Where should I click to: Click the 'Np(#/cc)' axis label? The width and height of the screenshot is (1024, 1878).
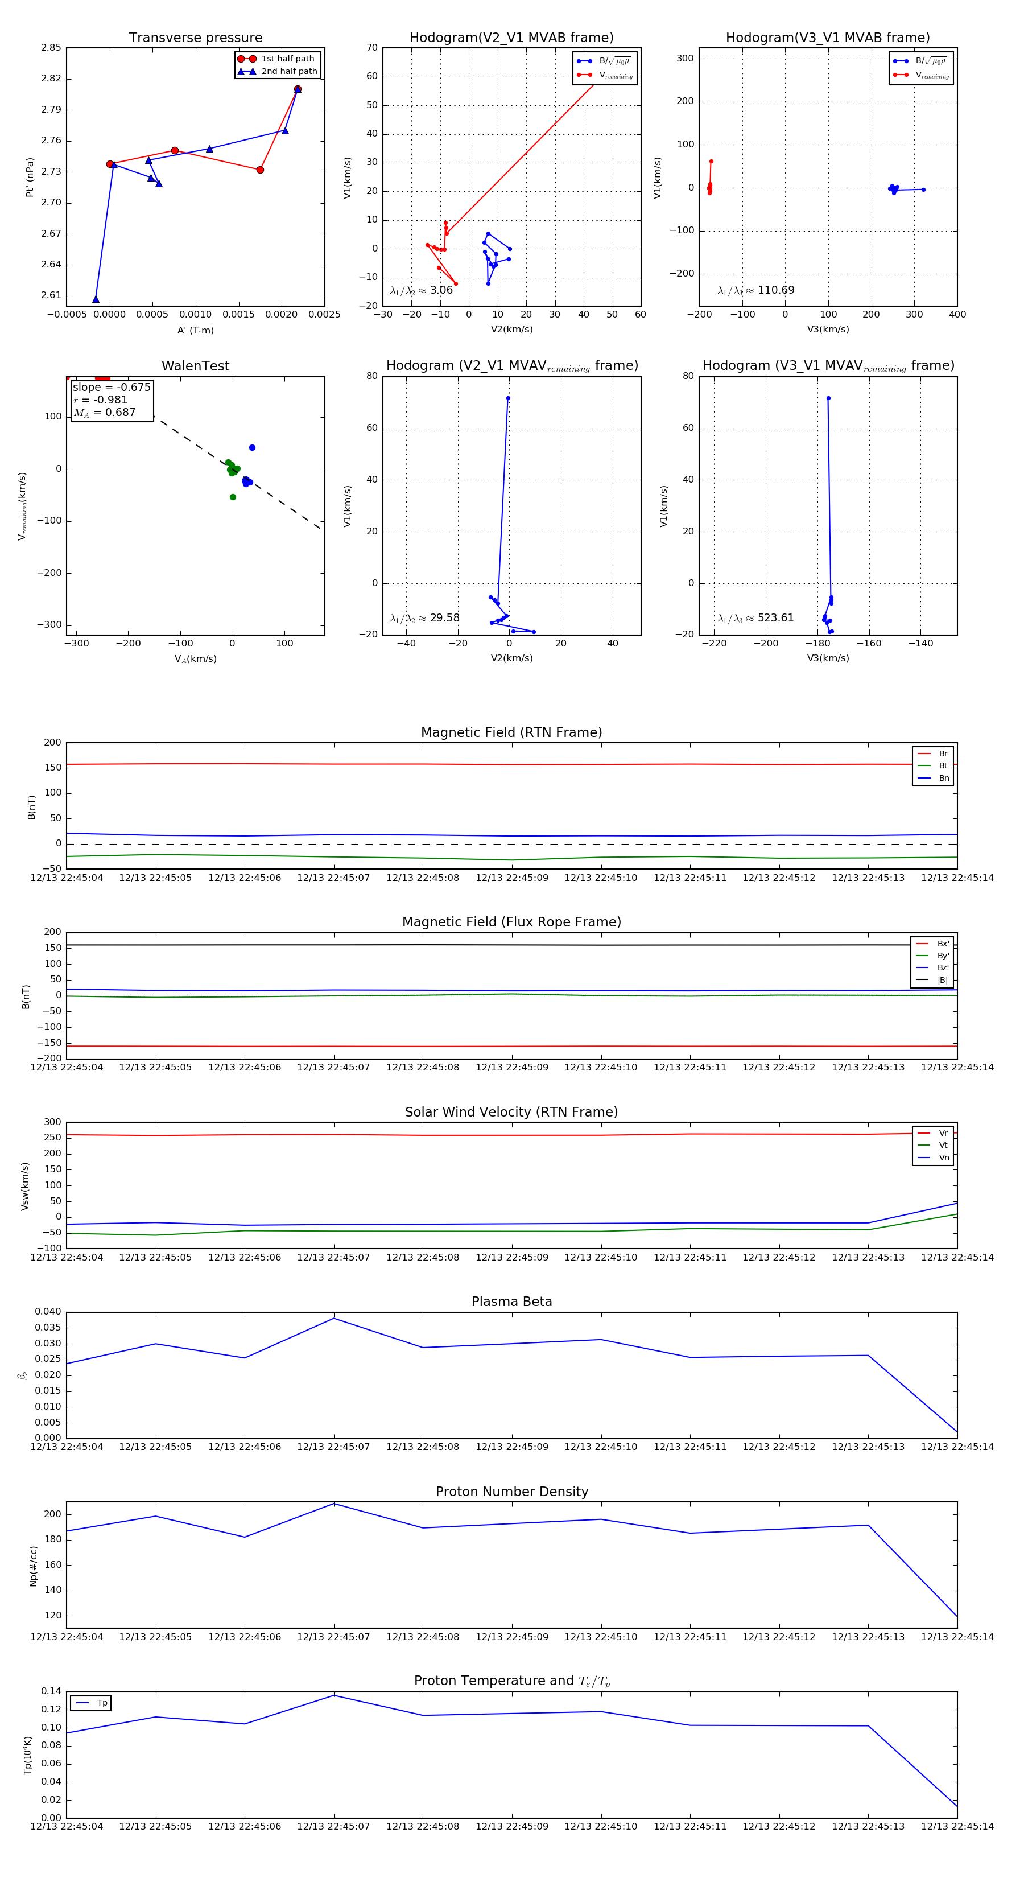pyautogui.click(x=33, y=1566)
